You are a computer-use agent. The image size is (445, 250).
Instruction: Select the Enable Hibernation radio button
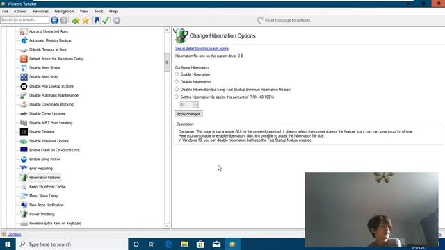coord(177,74)
